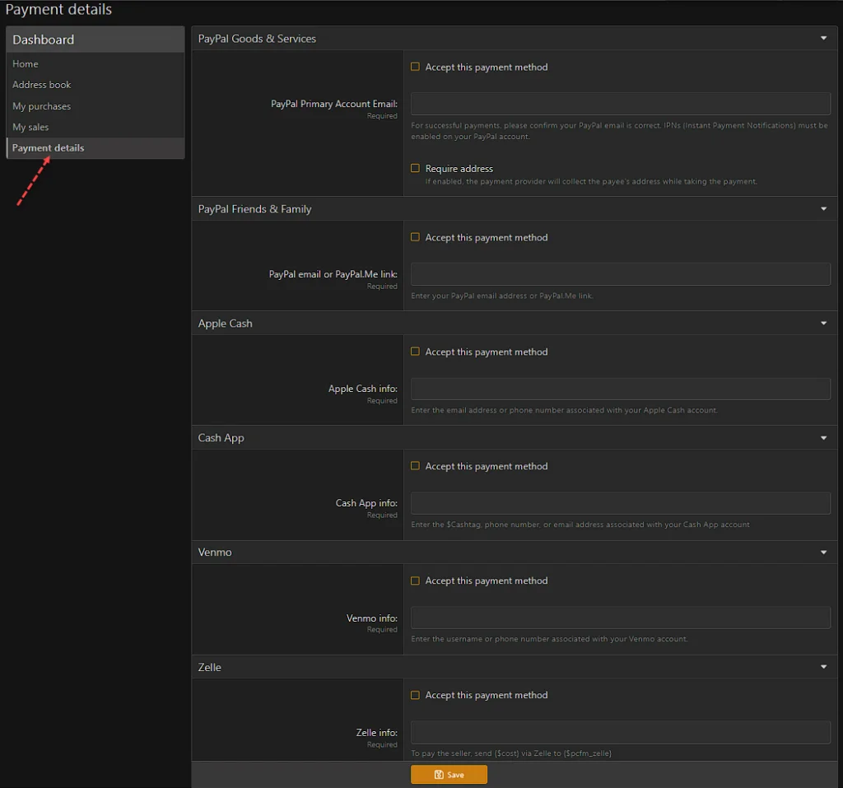Focus the Venmo info text field
843x788 pixels.
tap(620, 618)
